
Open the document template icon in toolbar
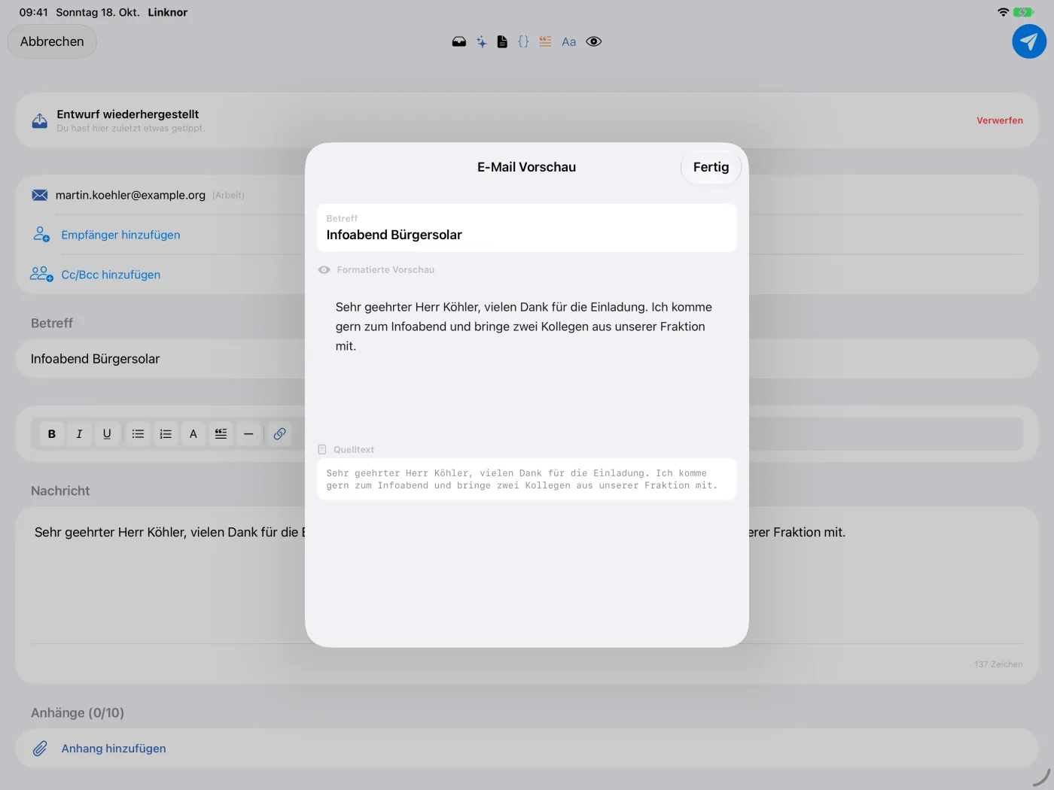[502, 42]
